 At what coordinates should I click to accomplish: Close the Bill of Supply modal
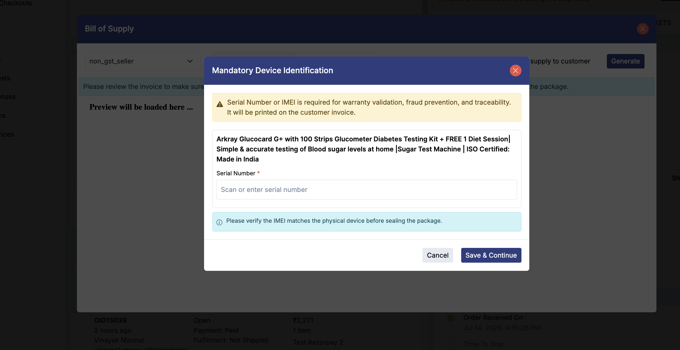tap(643, 29)
